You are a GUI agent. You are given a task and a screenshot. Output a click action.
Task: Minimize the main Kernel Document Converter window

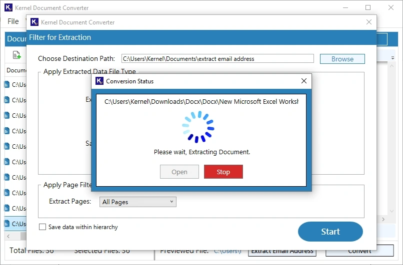345,7
